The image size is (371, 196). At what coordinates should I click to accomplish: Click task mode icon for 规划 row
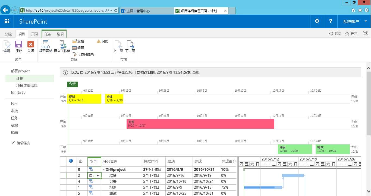pyautogui.click(x=91, y=187)
